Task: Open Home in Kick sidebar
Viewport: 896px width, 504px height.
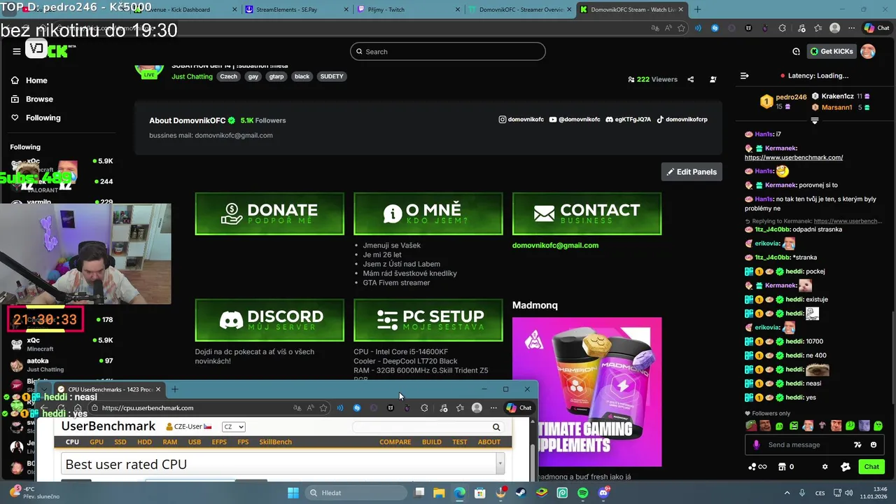Action: pos(29,80)
